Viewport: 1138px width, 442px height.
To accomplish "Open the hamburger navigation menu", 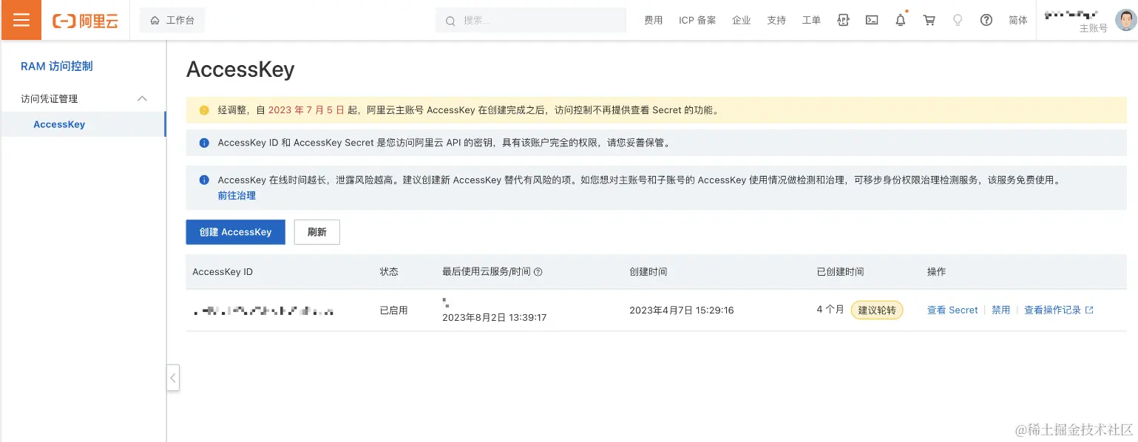I will point(21,20).
